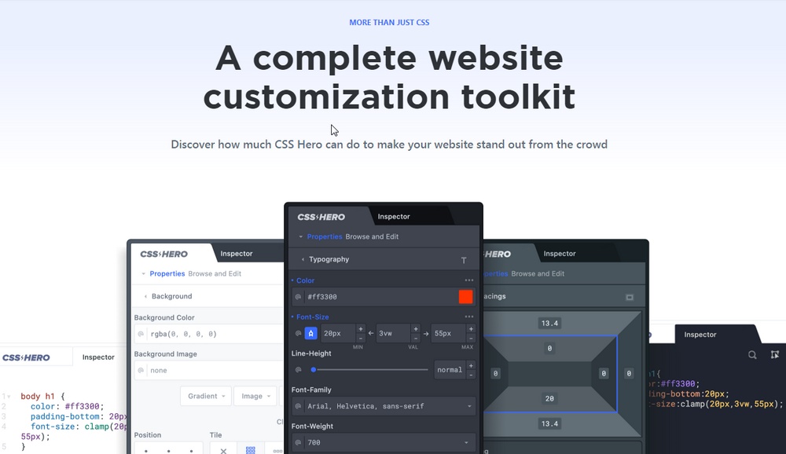The width and height of the screenshot is (786, 454).
Task: Click the box icon in the Spacings header
Action: pos(630,297)
